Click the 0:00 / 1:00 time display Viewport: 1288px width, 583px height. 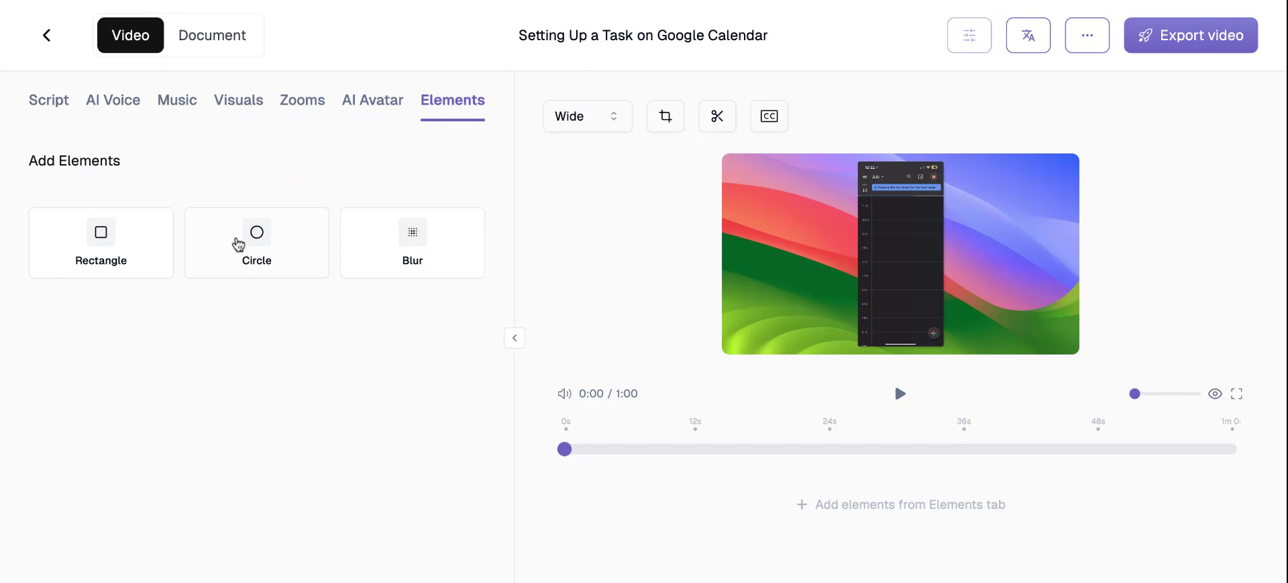coord(608,393)
